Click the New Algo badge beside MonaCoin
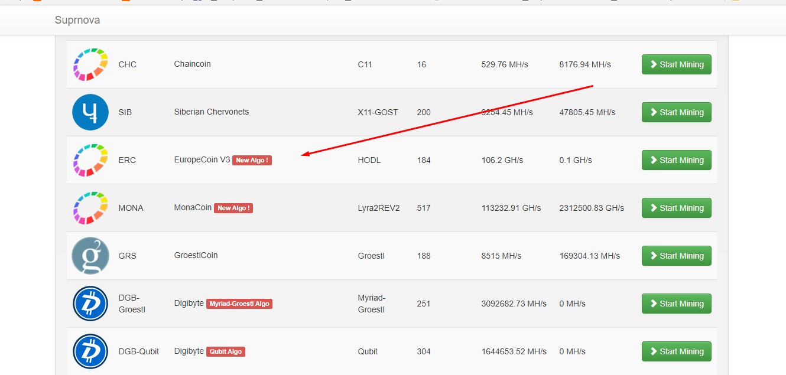786x375 pixels. pos(233,208)
